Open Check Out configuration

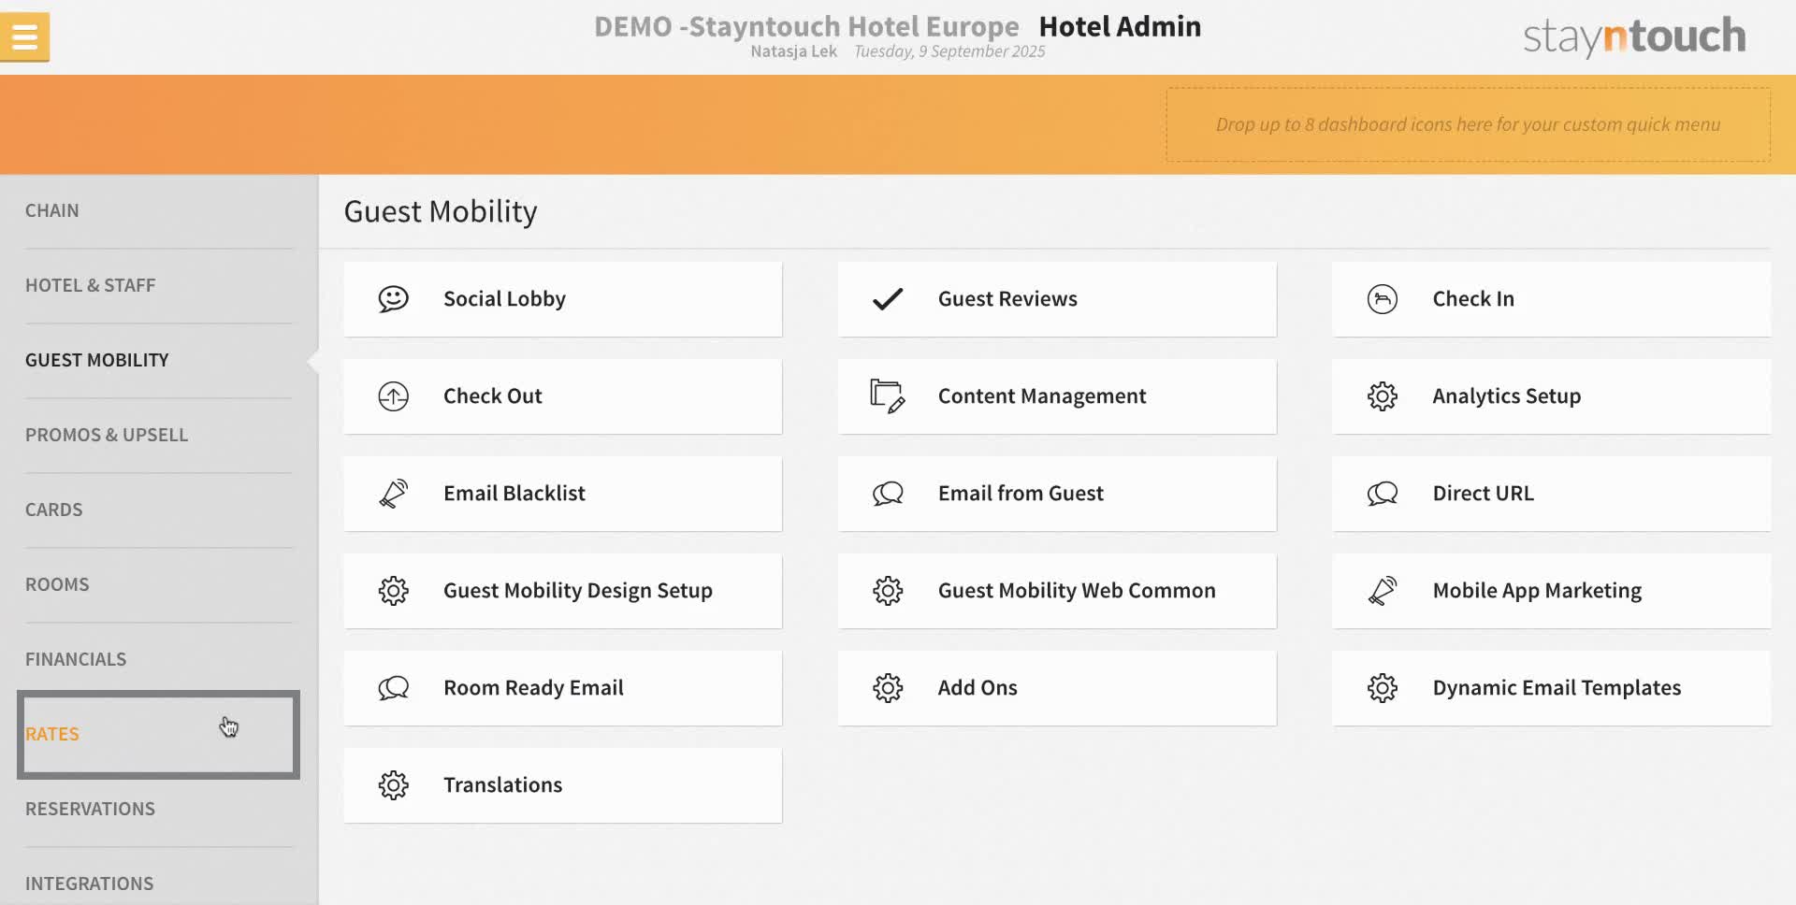coord(562,396)
